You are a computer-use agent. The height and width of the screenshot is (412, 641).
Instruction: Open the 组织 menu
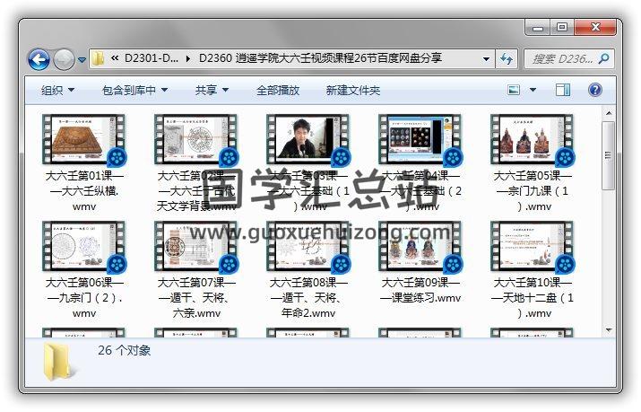57,90
